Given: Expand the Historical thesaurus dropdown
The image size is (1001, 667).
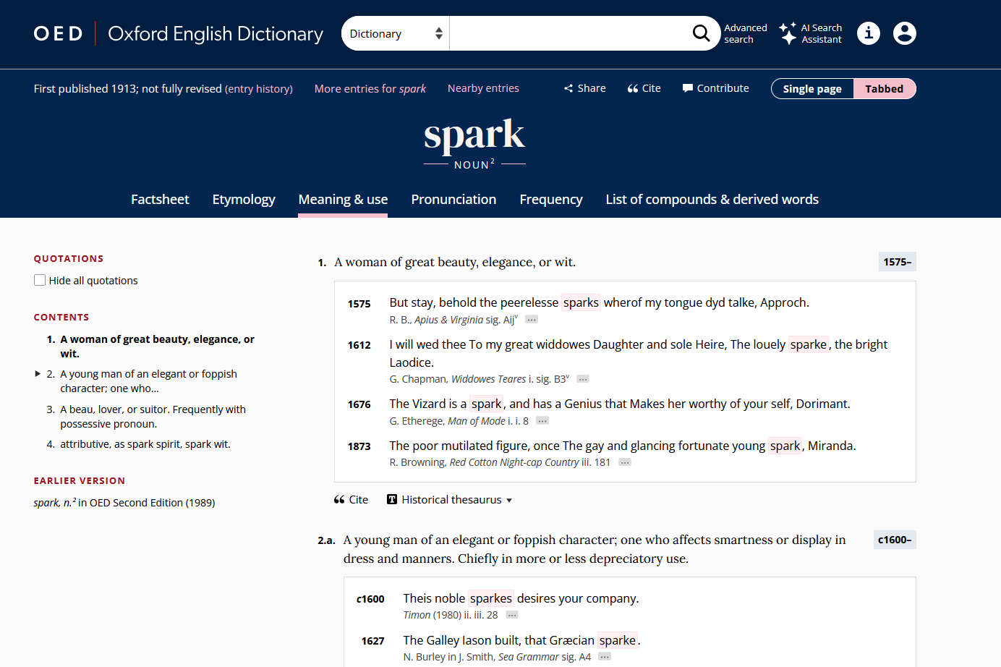Looking at the screenshot, I should [450, 500].
